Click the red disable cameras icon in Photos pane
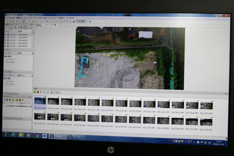This screenshot has width=234, height=156. click(38, 92)
